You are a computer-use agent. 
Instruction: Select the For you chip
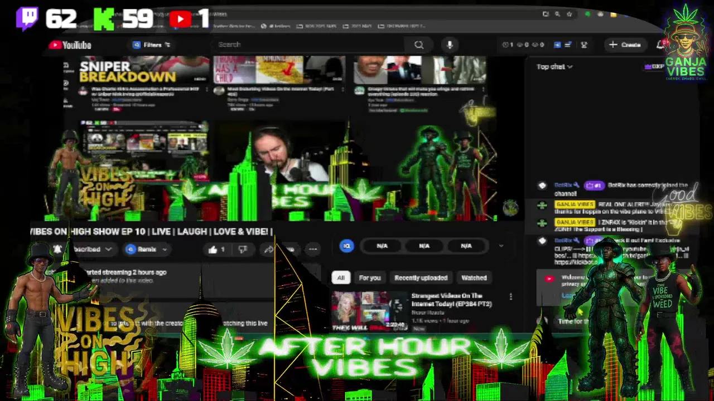click(x=370, y=277)
